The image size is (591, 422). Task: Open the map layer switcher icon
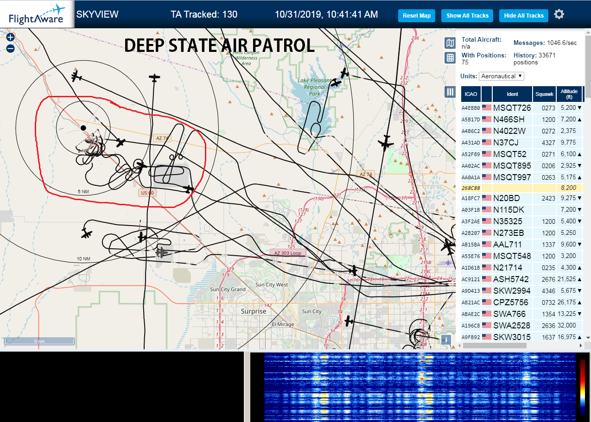[450, 44]
